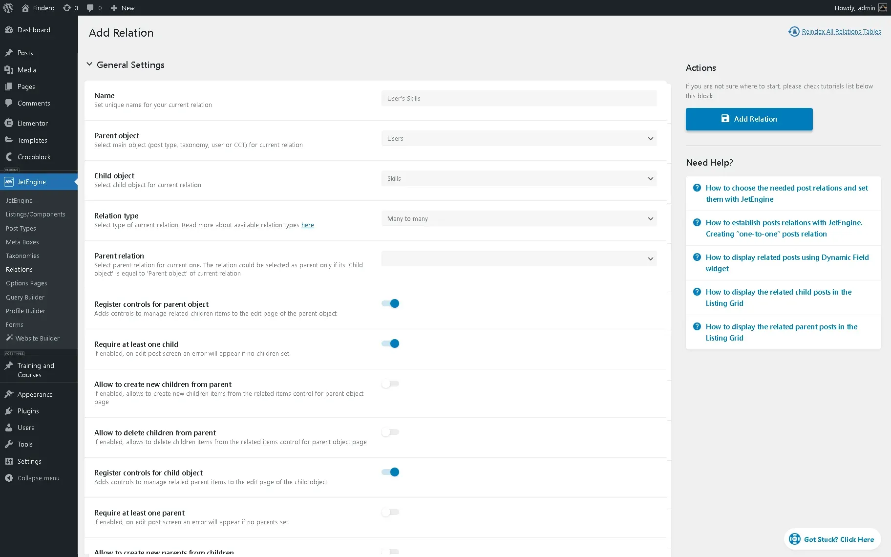891x557 pixels.
Task: Click the Elementor icon in sidebar
Action: point(9,123)
